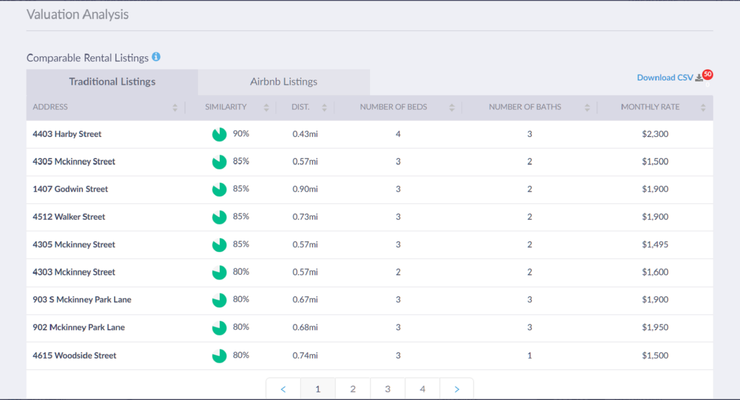
Task: Click the similarity donut icon for 1407 Godwin Street
Action: coord(219,189)
